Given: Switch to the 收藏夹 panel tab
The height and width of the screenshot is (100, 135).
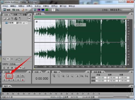Looking at the screenshot, I should pyautogui.click(x=25, y=15).
